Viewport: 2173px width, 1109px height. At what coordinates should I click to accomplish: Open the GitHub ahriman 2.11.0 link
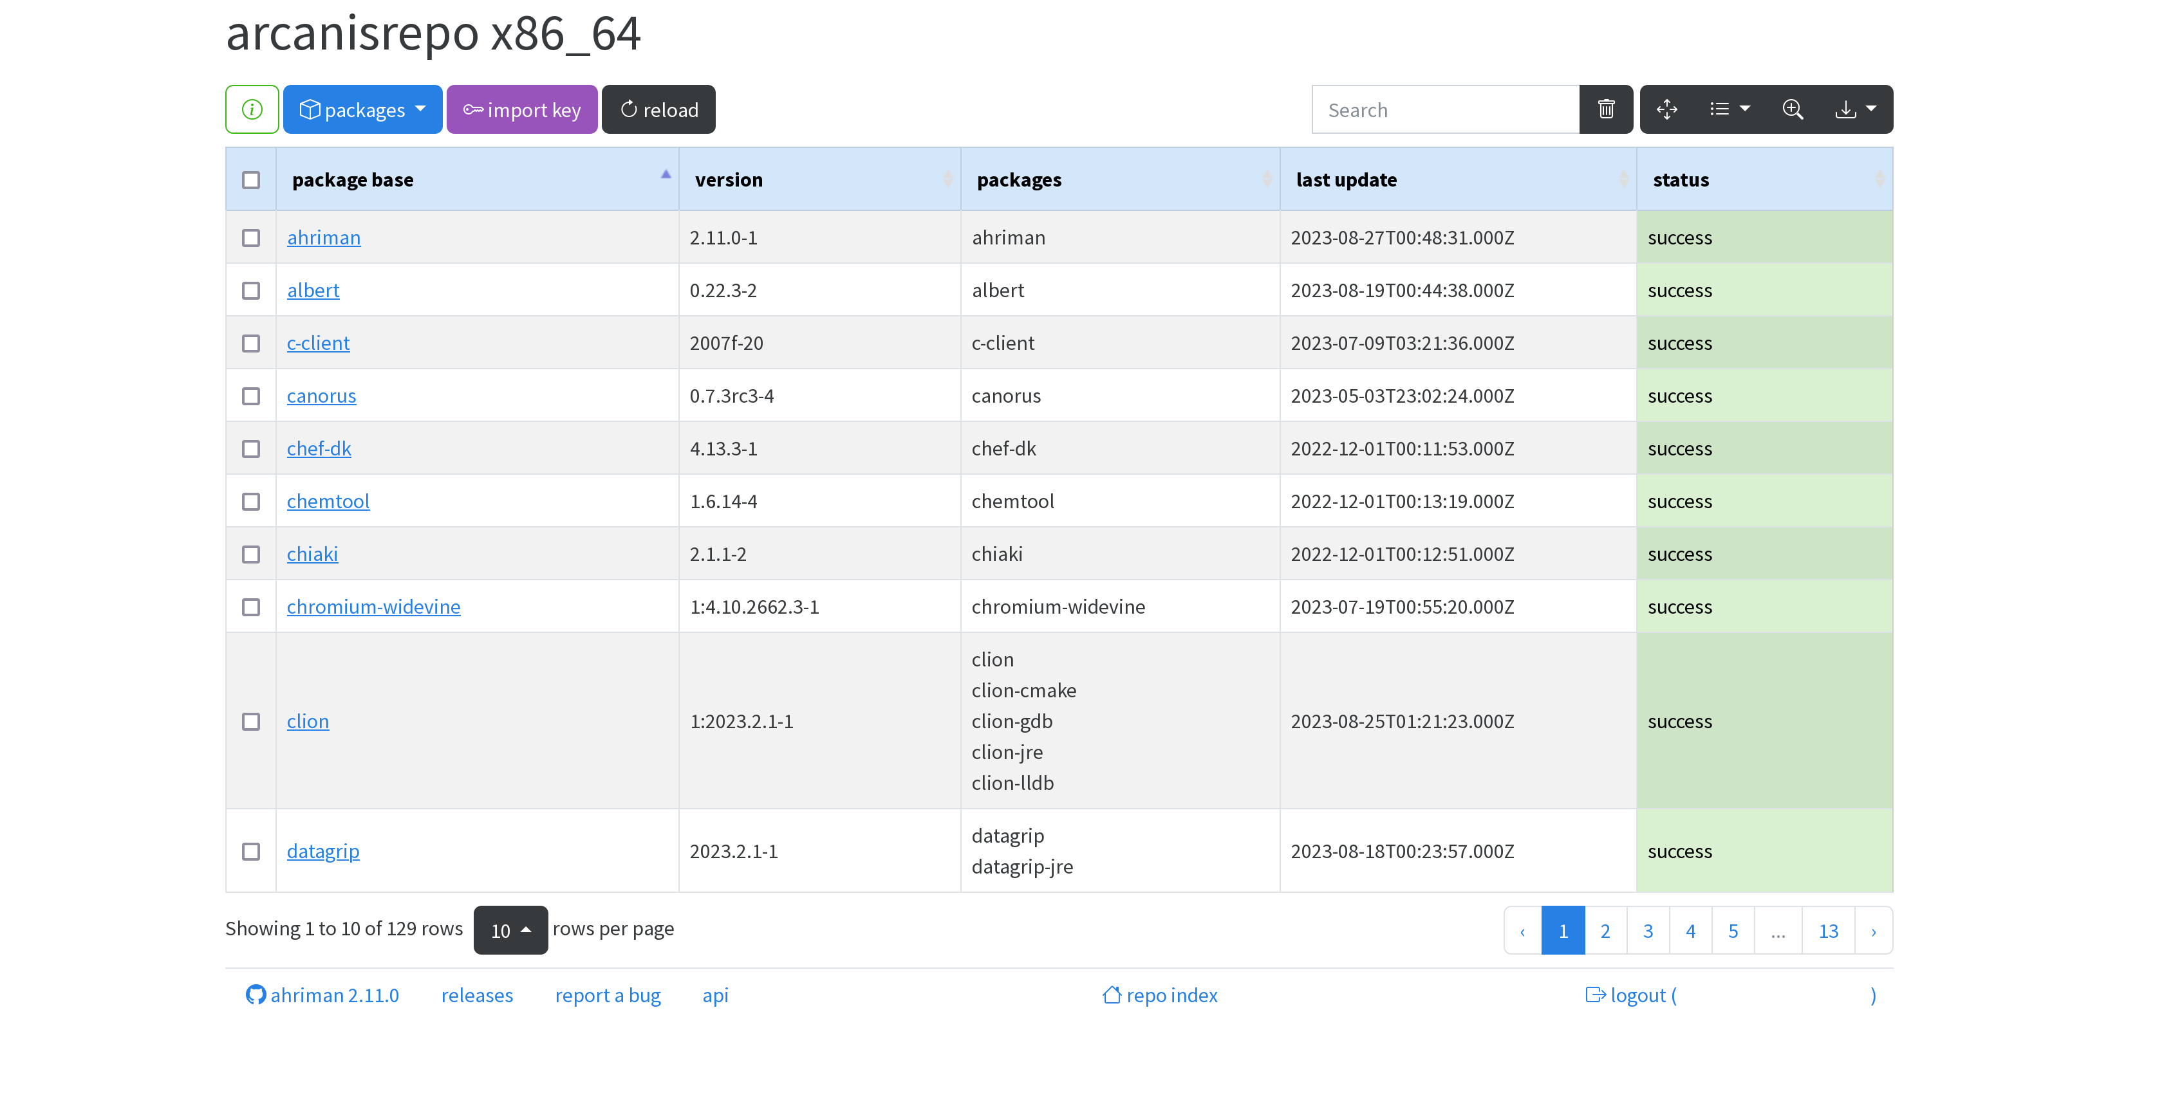pos(321,995)
